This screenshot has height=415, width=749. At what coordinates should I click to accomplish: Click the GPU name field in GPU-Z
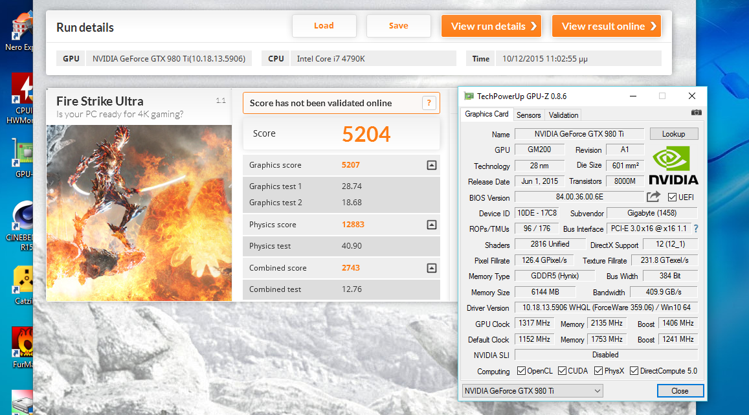[x=579, y=134]
